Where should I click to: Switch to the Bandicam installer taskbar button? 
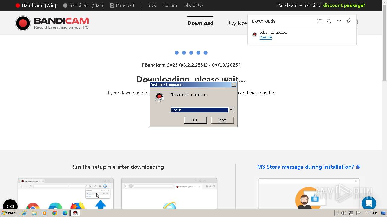pos(75,213)
